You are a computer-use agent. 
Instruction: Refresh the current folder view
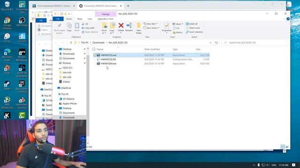(x=217, y=42)
